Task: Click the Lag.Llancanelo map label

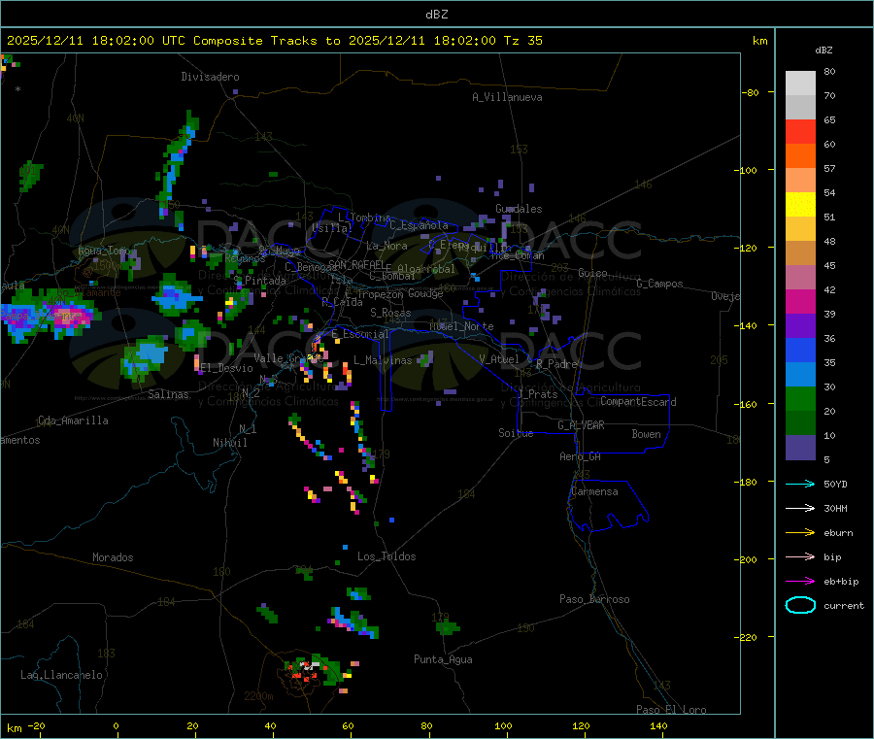Action: point(61,675)
